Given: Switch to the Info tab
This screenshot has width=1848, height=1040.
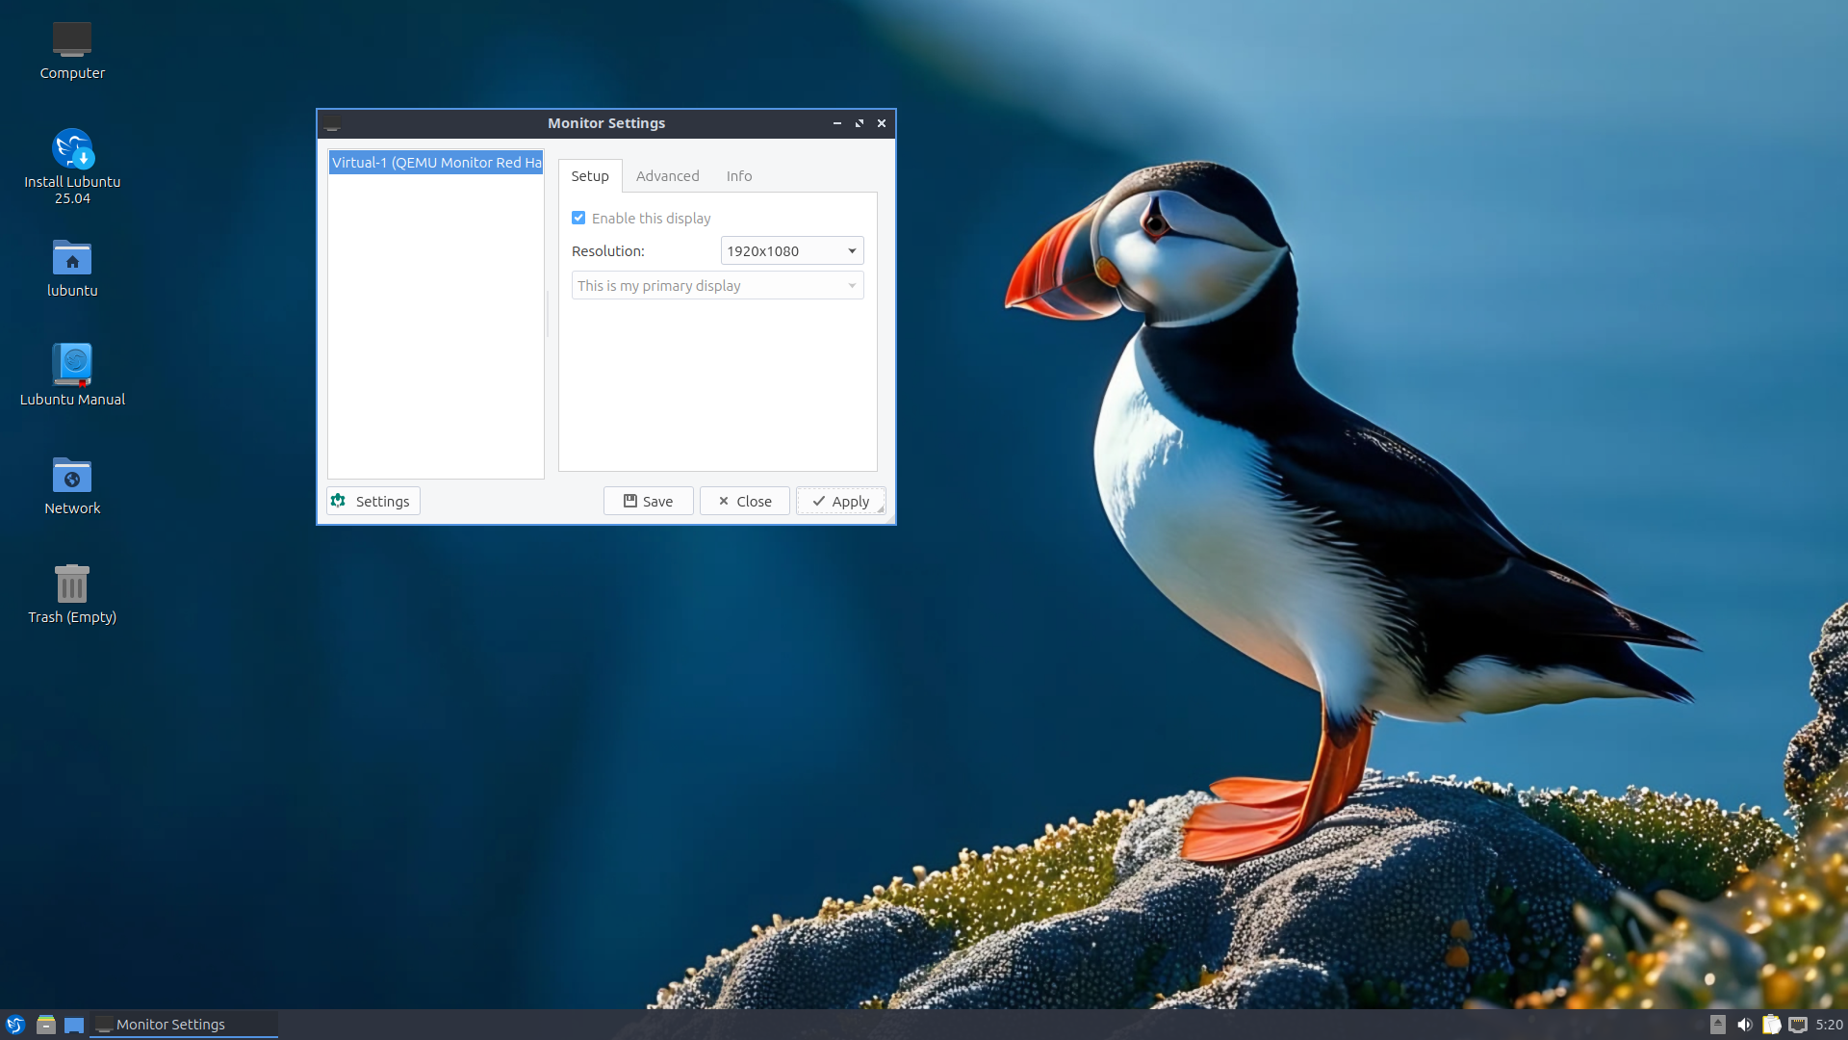Looking at the screenshot, I should coord(738,176).
